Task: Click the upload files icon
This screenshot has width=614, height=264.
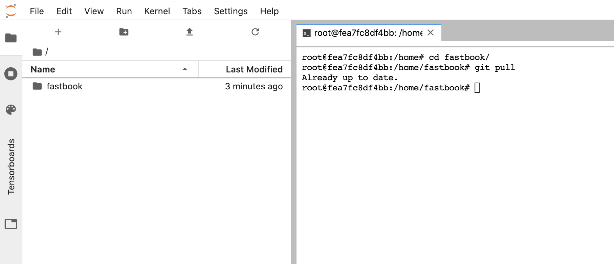Action: click(190, 32)
